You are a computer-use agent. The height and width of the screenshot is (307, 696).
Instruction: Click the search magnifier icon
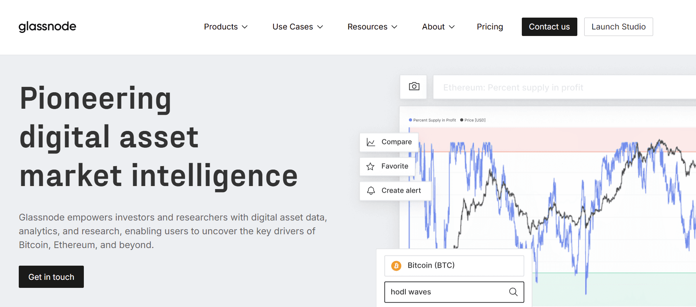(513, 292)
